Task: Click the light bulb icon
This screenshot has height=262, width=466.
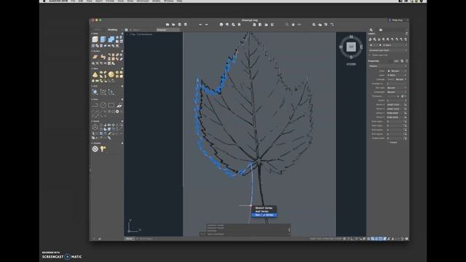Action: (103, 148)
